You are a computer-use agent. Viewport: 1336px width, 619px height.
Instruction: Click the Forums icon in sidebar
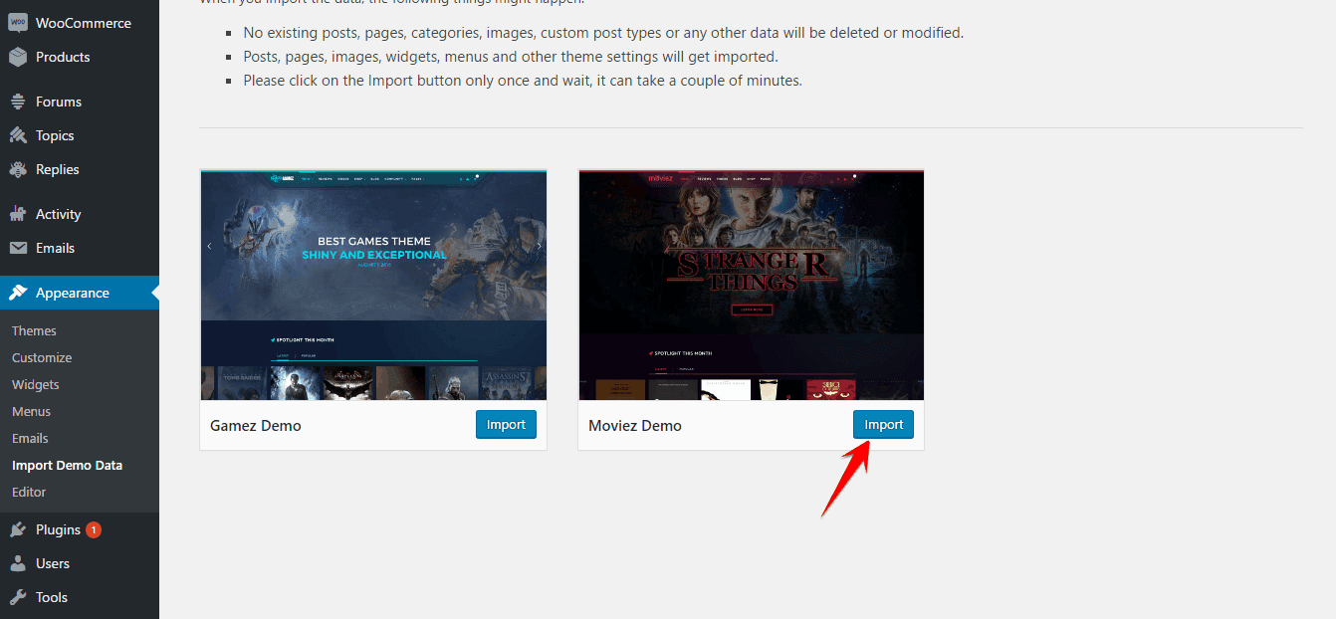pyautogui.click(x=18, y=102)
